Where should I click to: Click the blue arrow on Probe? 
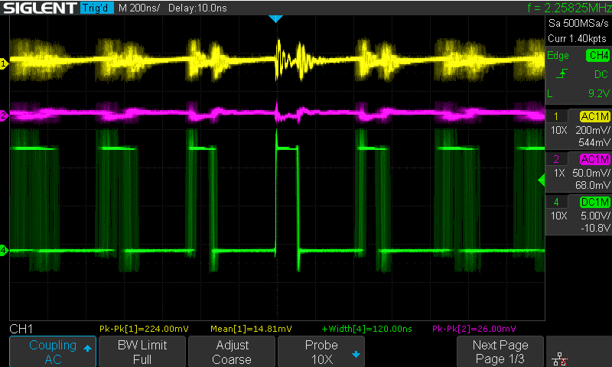pos(356,354)
